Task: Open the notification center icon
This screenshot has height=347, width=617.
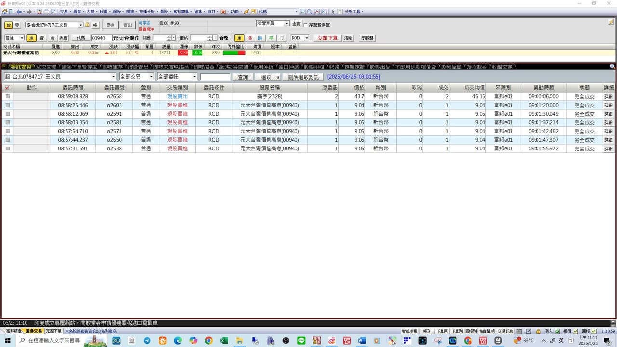Action: coord(607,341)
